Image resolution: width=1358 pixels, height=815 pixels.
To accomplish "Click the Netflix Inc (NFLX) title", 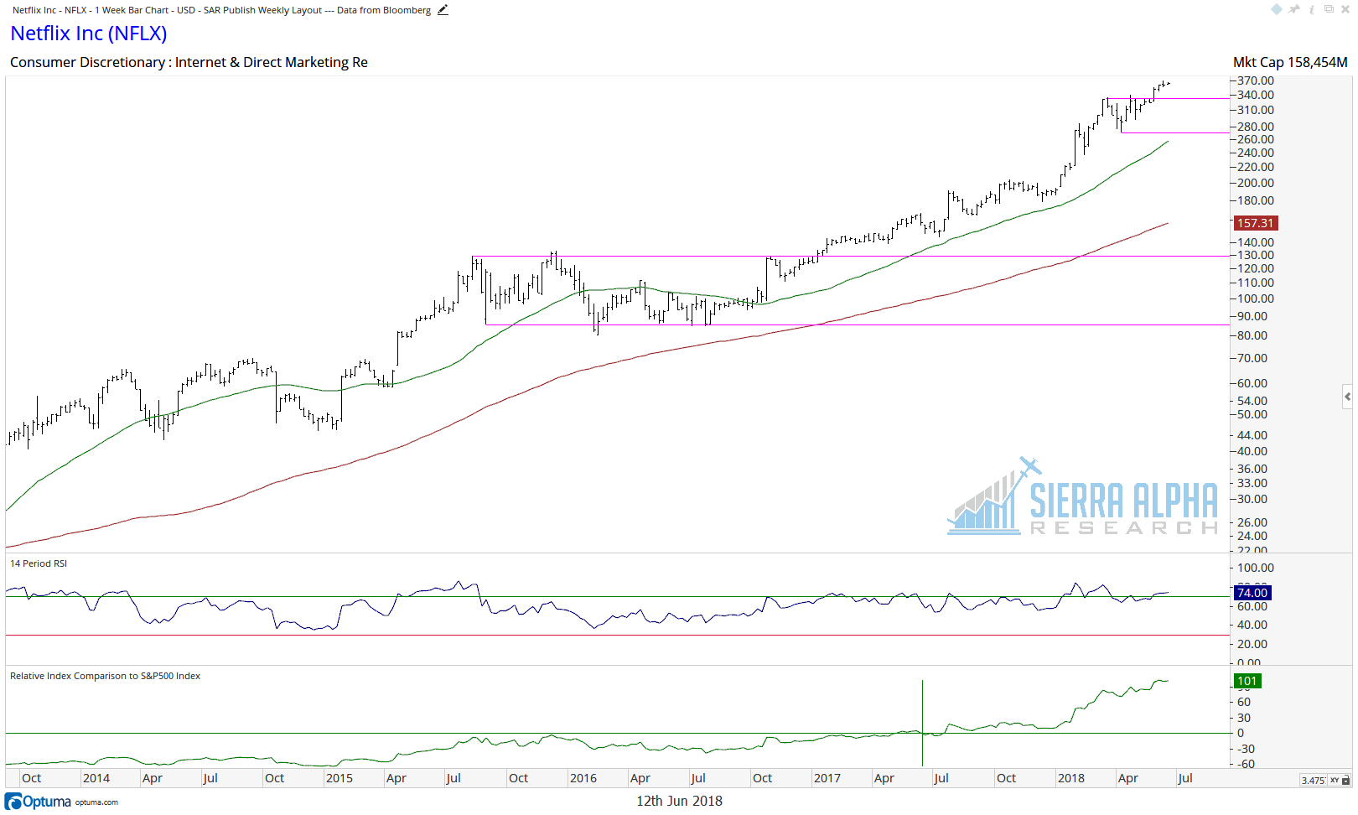I will (89, 34).
